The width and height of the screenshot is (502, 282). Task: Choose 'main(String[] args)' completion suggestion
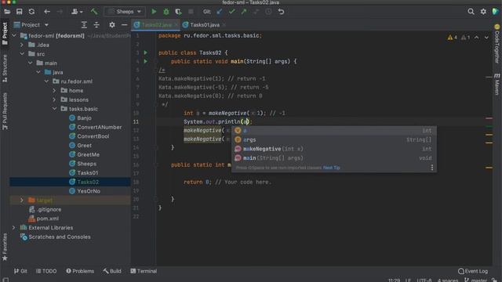(333, 158)
